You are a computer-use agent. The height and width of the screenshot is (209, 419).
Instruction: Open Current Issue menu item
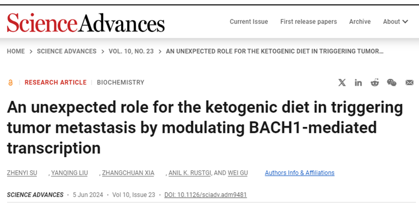[248, 22]
